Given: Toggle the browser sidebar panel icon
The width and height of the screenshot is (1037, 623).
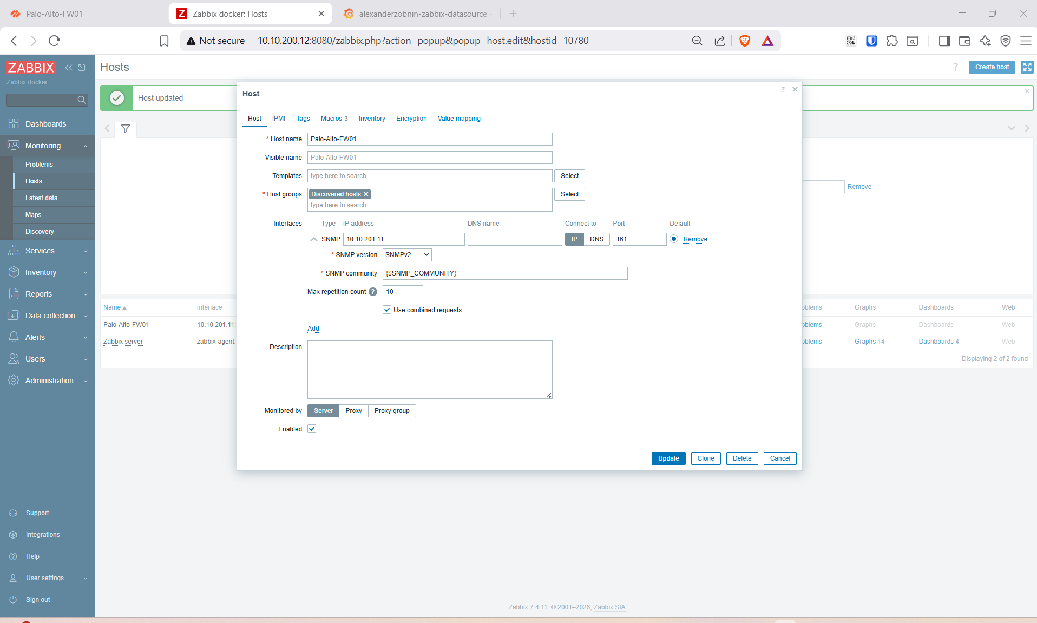Looking at the screenshot, I should click(x=944, y=41).
